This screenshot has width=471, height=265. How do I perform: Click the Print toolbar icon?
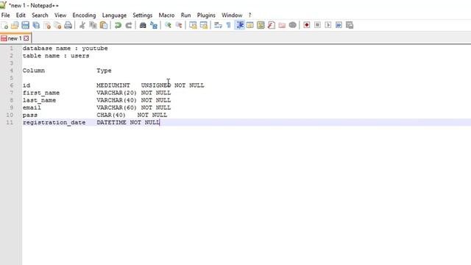68,25
